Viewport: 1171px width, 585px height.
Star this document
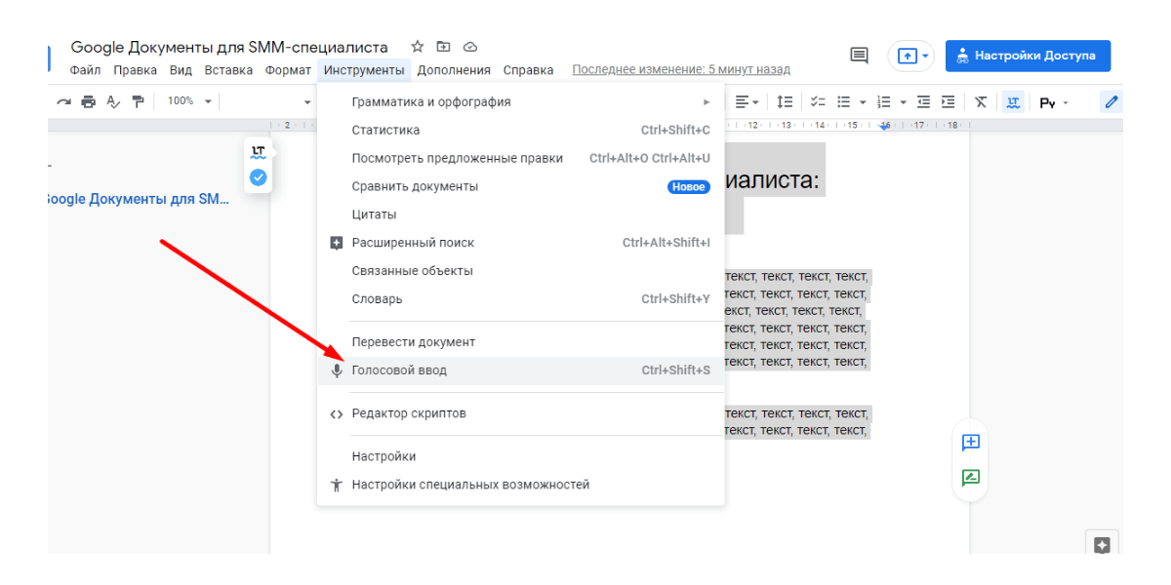[x=418, y=47]
